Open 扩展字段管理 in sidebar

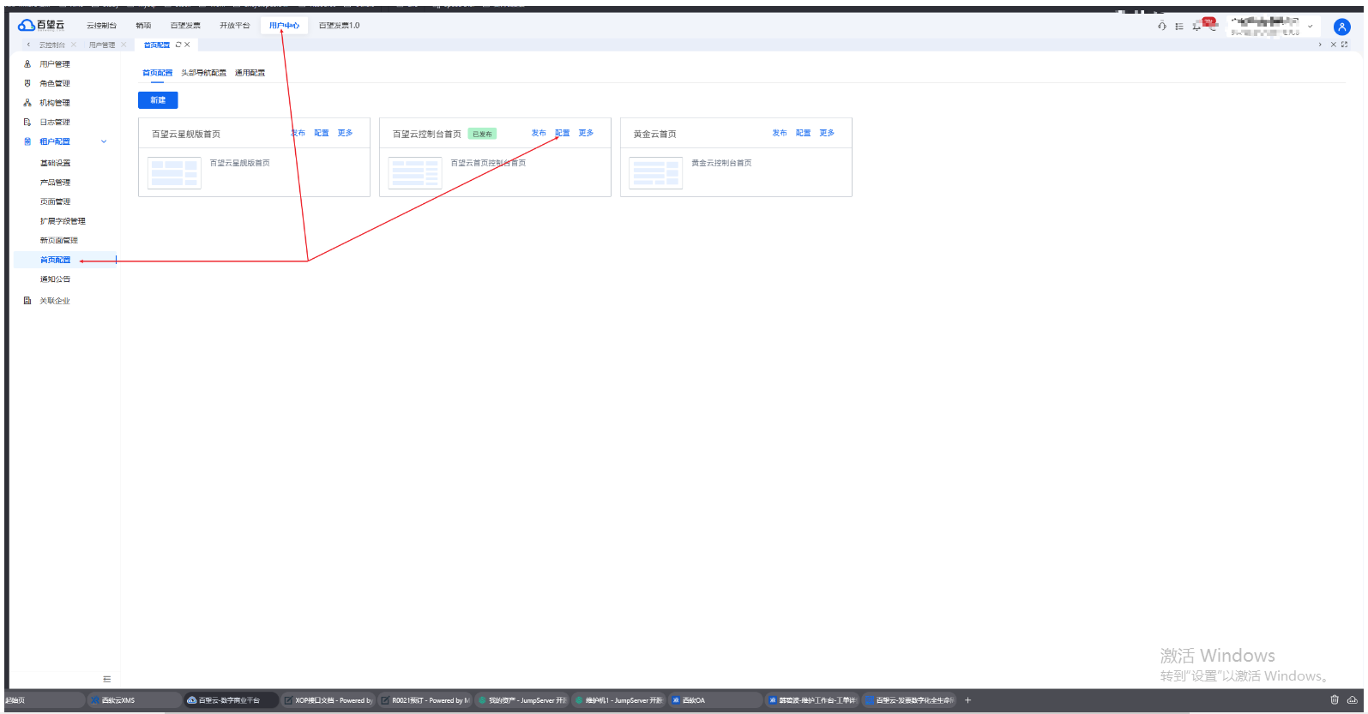point(63,221)
